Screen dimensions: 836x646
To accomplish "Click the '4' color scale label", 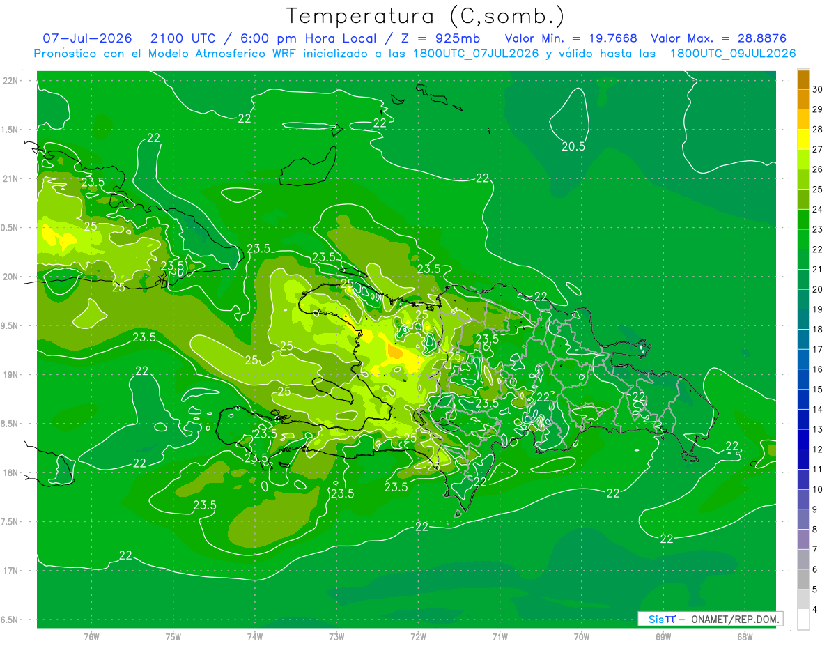I will pos(815,609).
